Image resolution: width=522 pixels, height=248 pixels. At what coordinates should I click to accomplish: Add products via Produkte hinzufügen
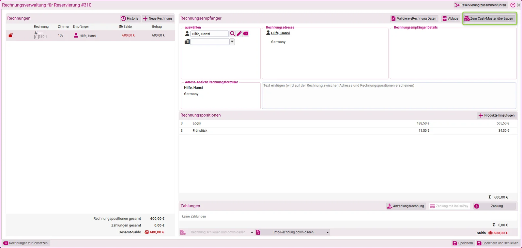click(x=497, y=115)
